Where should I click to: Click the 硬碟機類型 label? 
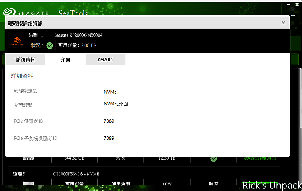[25, 91]
